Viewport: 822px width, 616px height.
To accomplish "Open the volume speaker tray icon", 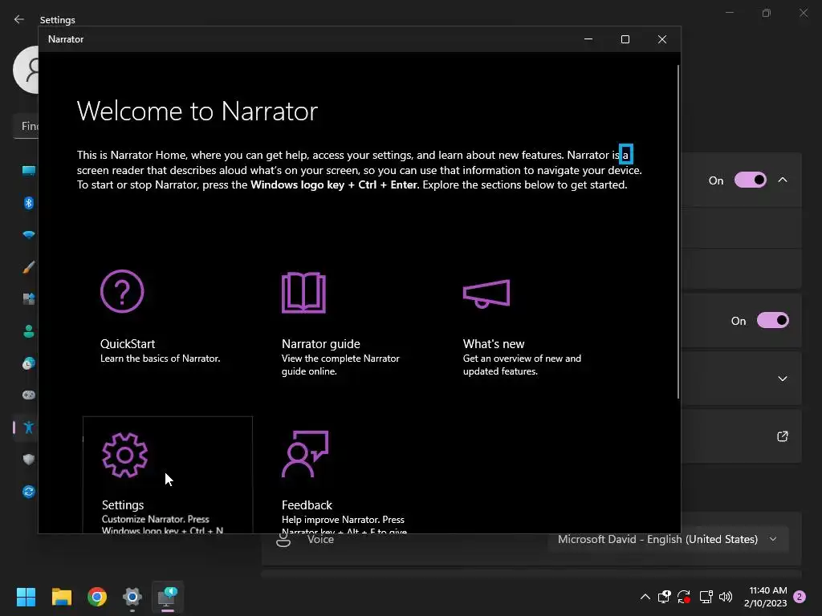I will tap(726, 597).
